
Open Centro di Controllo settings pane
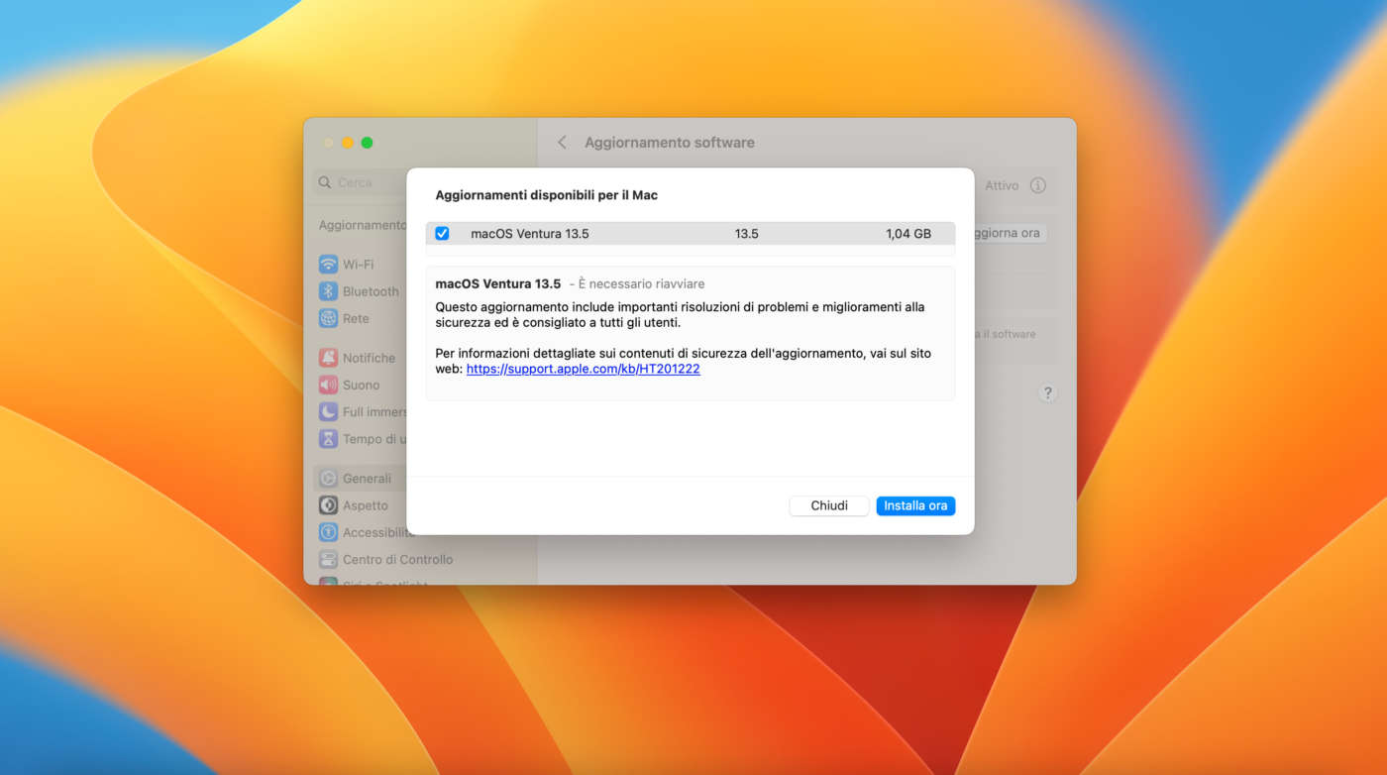click(x=384, y=559)
